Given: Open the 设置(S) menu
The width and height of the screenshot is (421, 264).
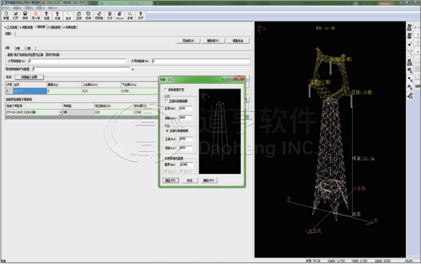Looking at the screenshot, I should tap(29, 8).
